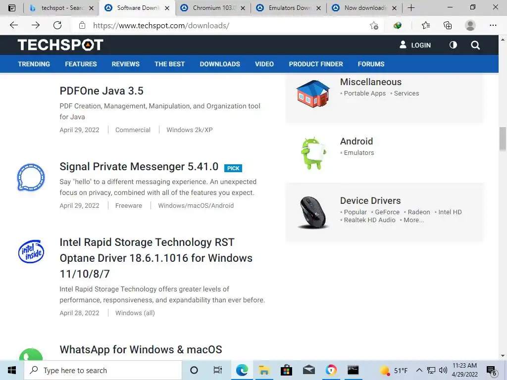The width and height of the screenshot is (507, 380).
Task: Open the PRODUCT FINDER menu
Action: tap(316, 64)
